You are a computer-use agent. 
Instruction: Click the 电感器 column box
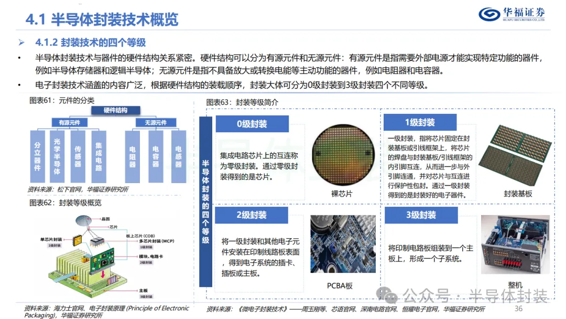pos(178,156)
